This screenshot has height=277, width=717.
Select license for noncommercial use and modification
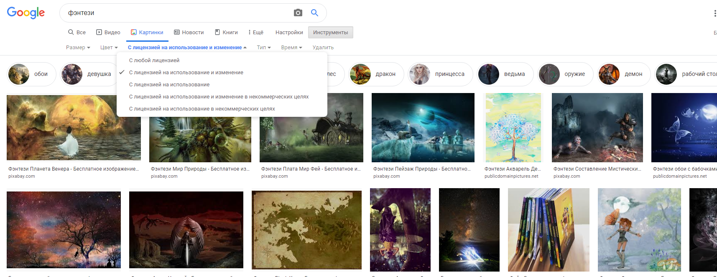(x=219, y=97)
